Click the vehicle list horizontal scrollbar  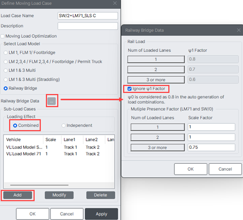pos(39,185)
